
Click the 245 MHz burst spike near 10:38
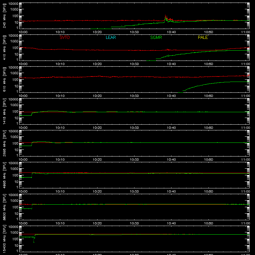[x=165, y=18]
